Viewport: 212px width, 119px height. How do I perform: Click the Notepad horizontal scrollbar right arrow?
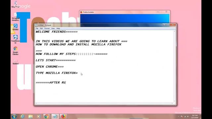pyautogui.click(x=172, y=103)
